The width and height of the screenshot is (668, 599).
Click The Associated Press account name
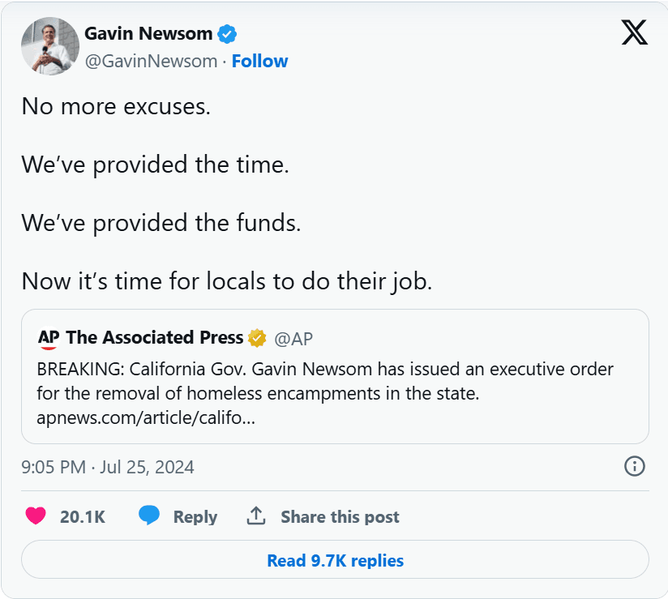155,337
